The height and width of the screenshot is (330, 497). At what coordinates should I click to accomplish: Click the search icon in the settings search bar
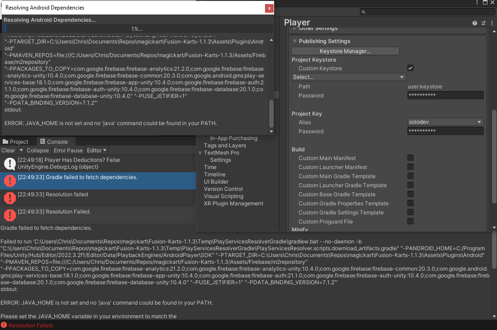pyautogui.click(x=363, y=12)
